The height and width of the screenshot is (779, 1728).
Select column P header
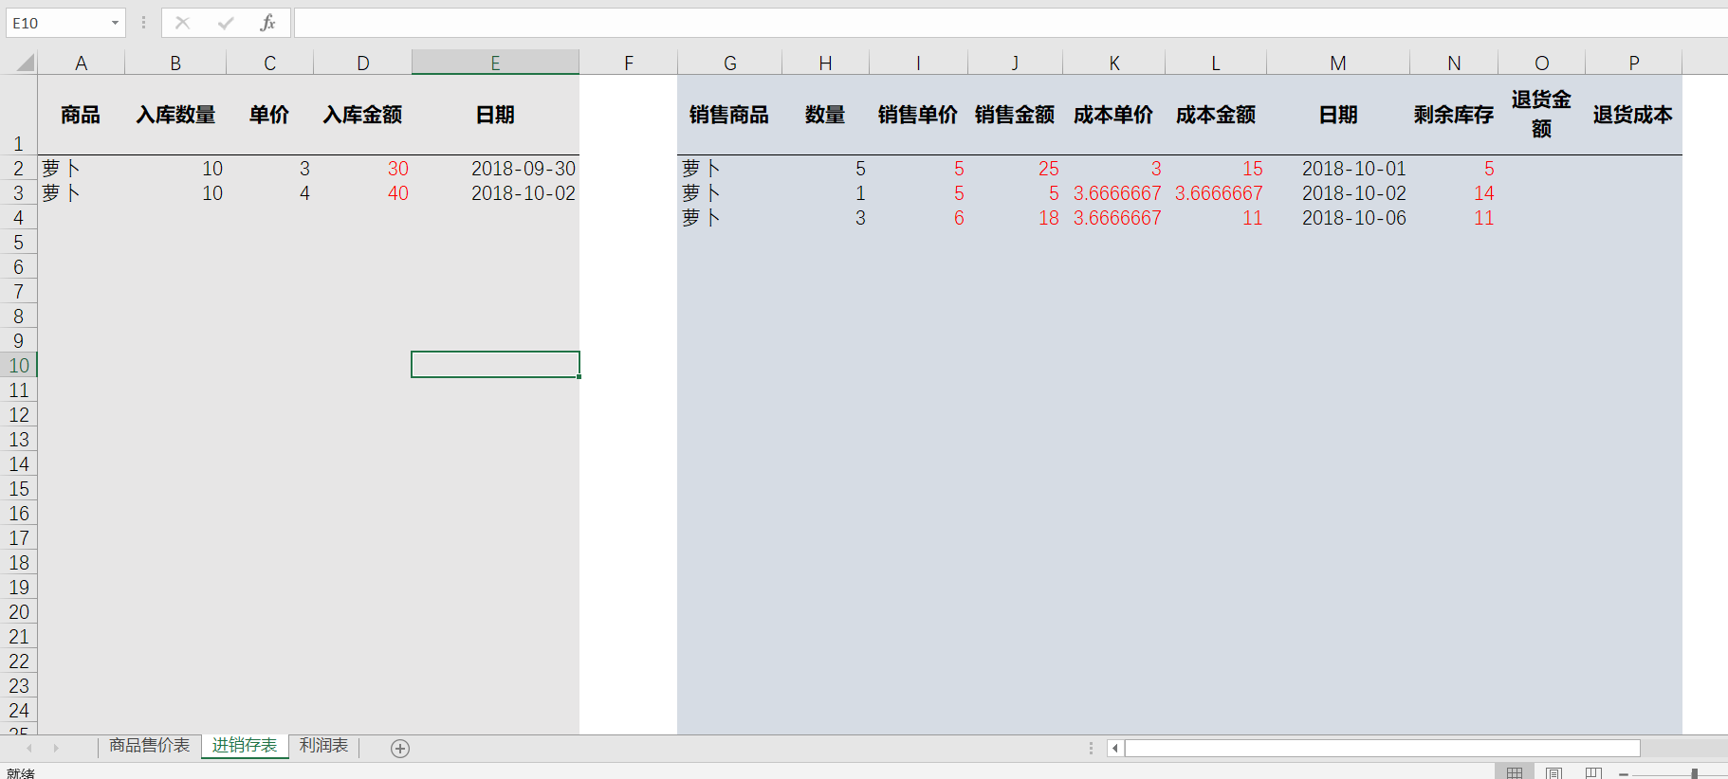tap(1634, 63)
